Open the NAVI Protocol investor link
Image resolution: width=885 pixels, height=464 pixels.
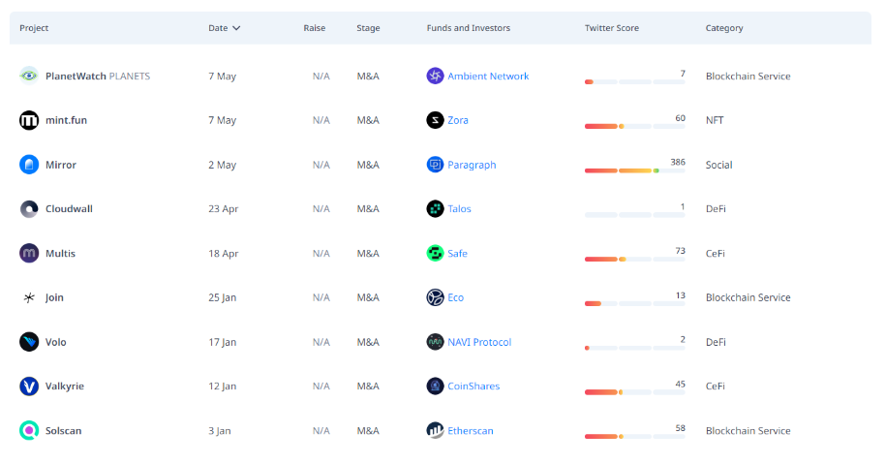[x=479, y=342]
